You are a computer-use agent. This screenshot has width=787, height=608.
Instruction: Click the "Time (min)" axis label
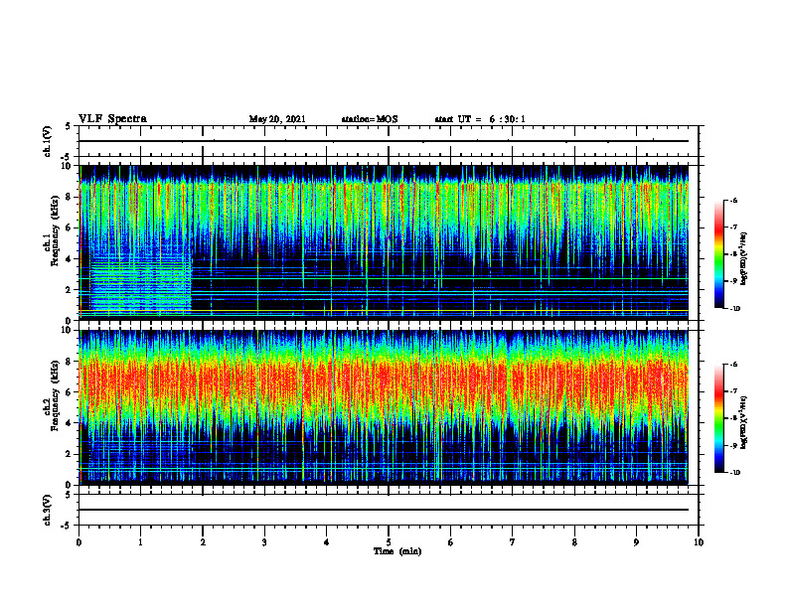[x=397, y=551]
